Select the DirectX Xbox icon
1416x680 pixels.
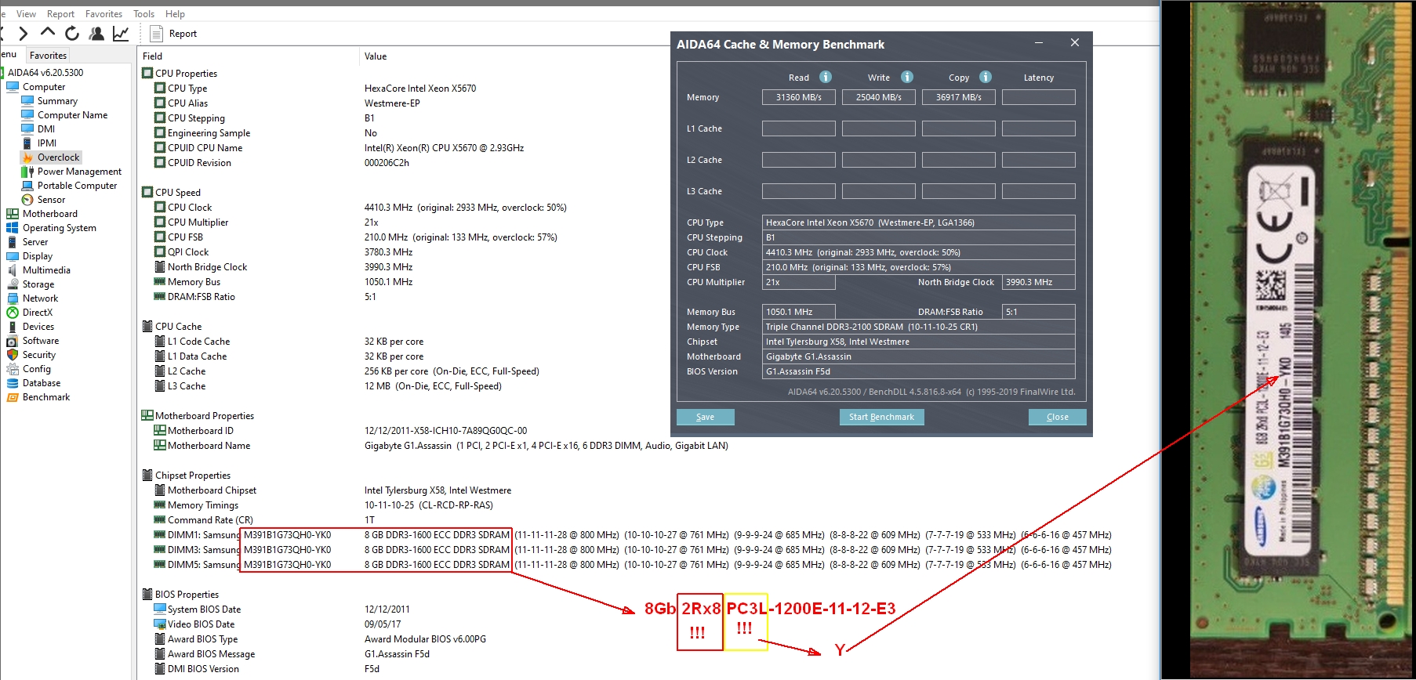pyautogui.click(x=13, y=313)
